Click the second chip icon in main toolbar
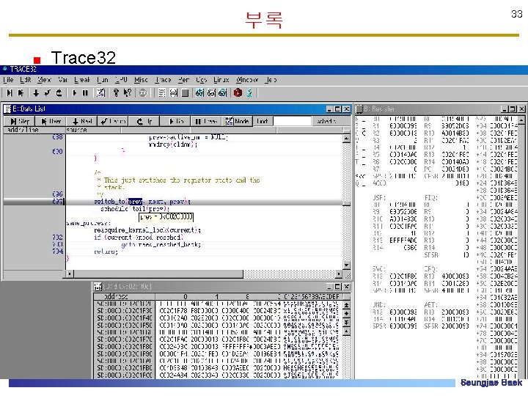Screen dimensions: 528x396 [x=211, y=92]
